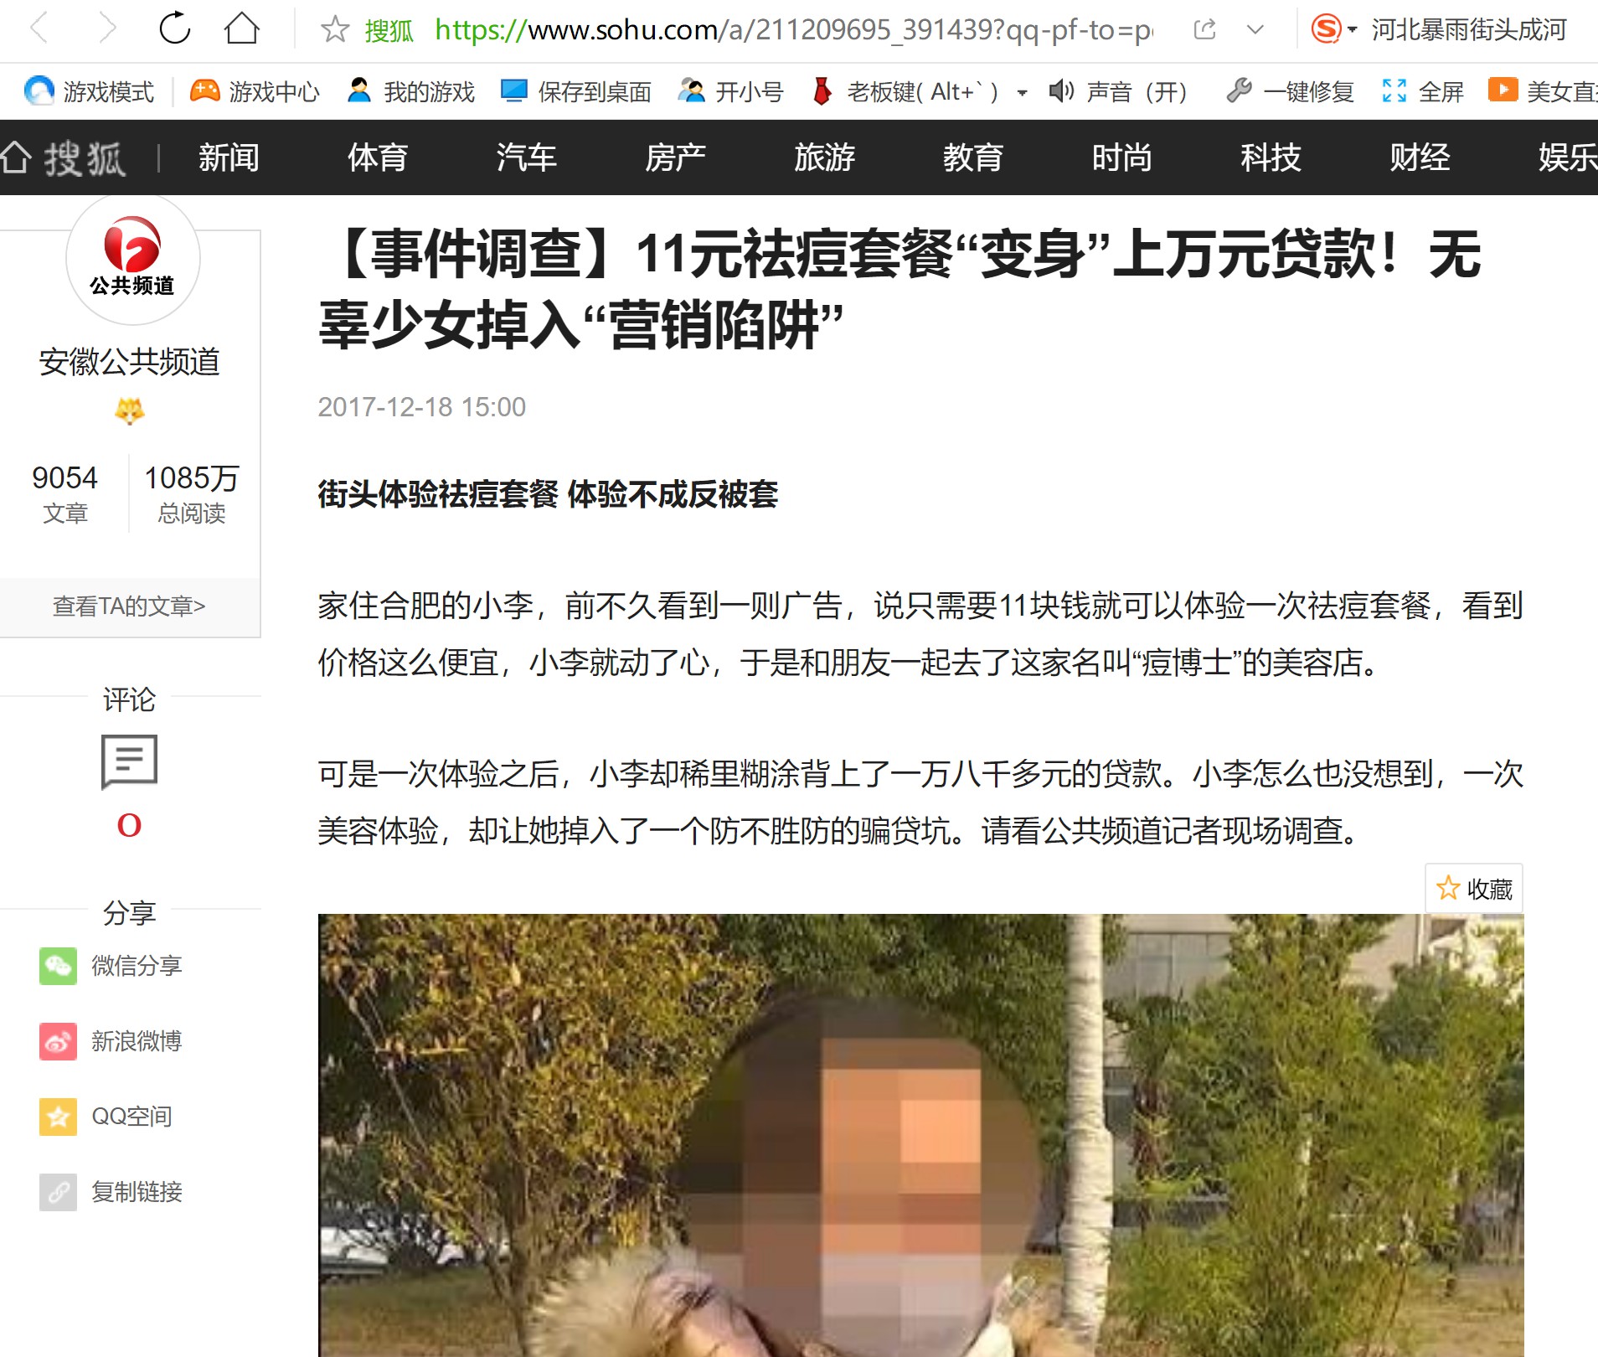This screenshot has height=1357, width=1598.
Task: Click subheading 街头体验祛痘套餐 体验不成反被套
Action: (548, 494)
